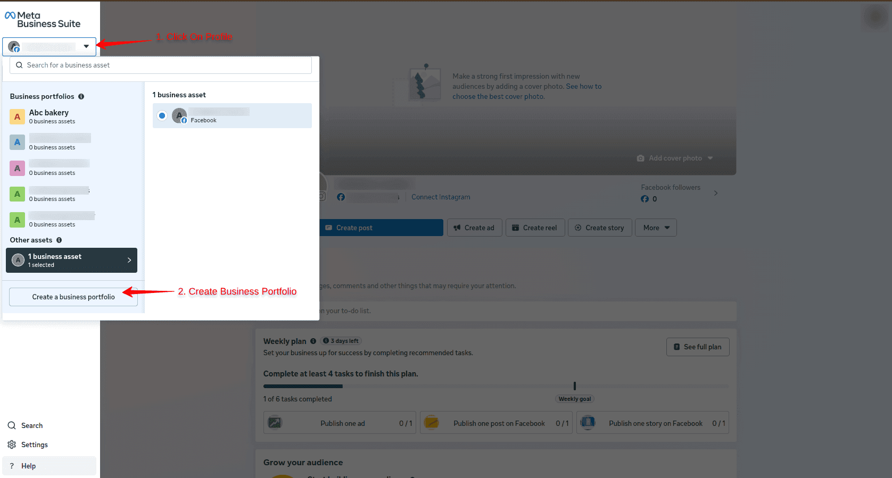Viewport: 892px width, 478px height.
Task: Open the Add cover photo dropdown
Action: (x=675, y=158)
